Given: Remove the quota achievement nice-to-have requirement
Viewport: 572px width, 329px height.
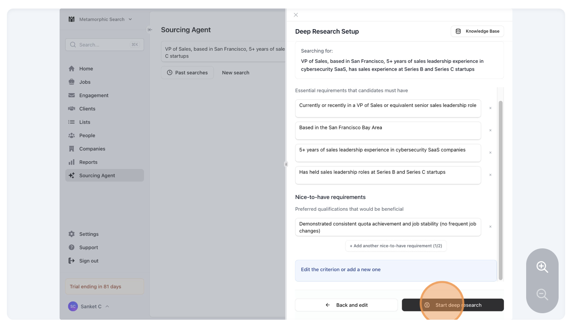Looking at the screenshot, I should click(x=490, y=227).
